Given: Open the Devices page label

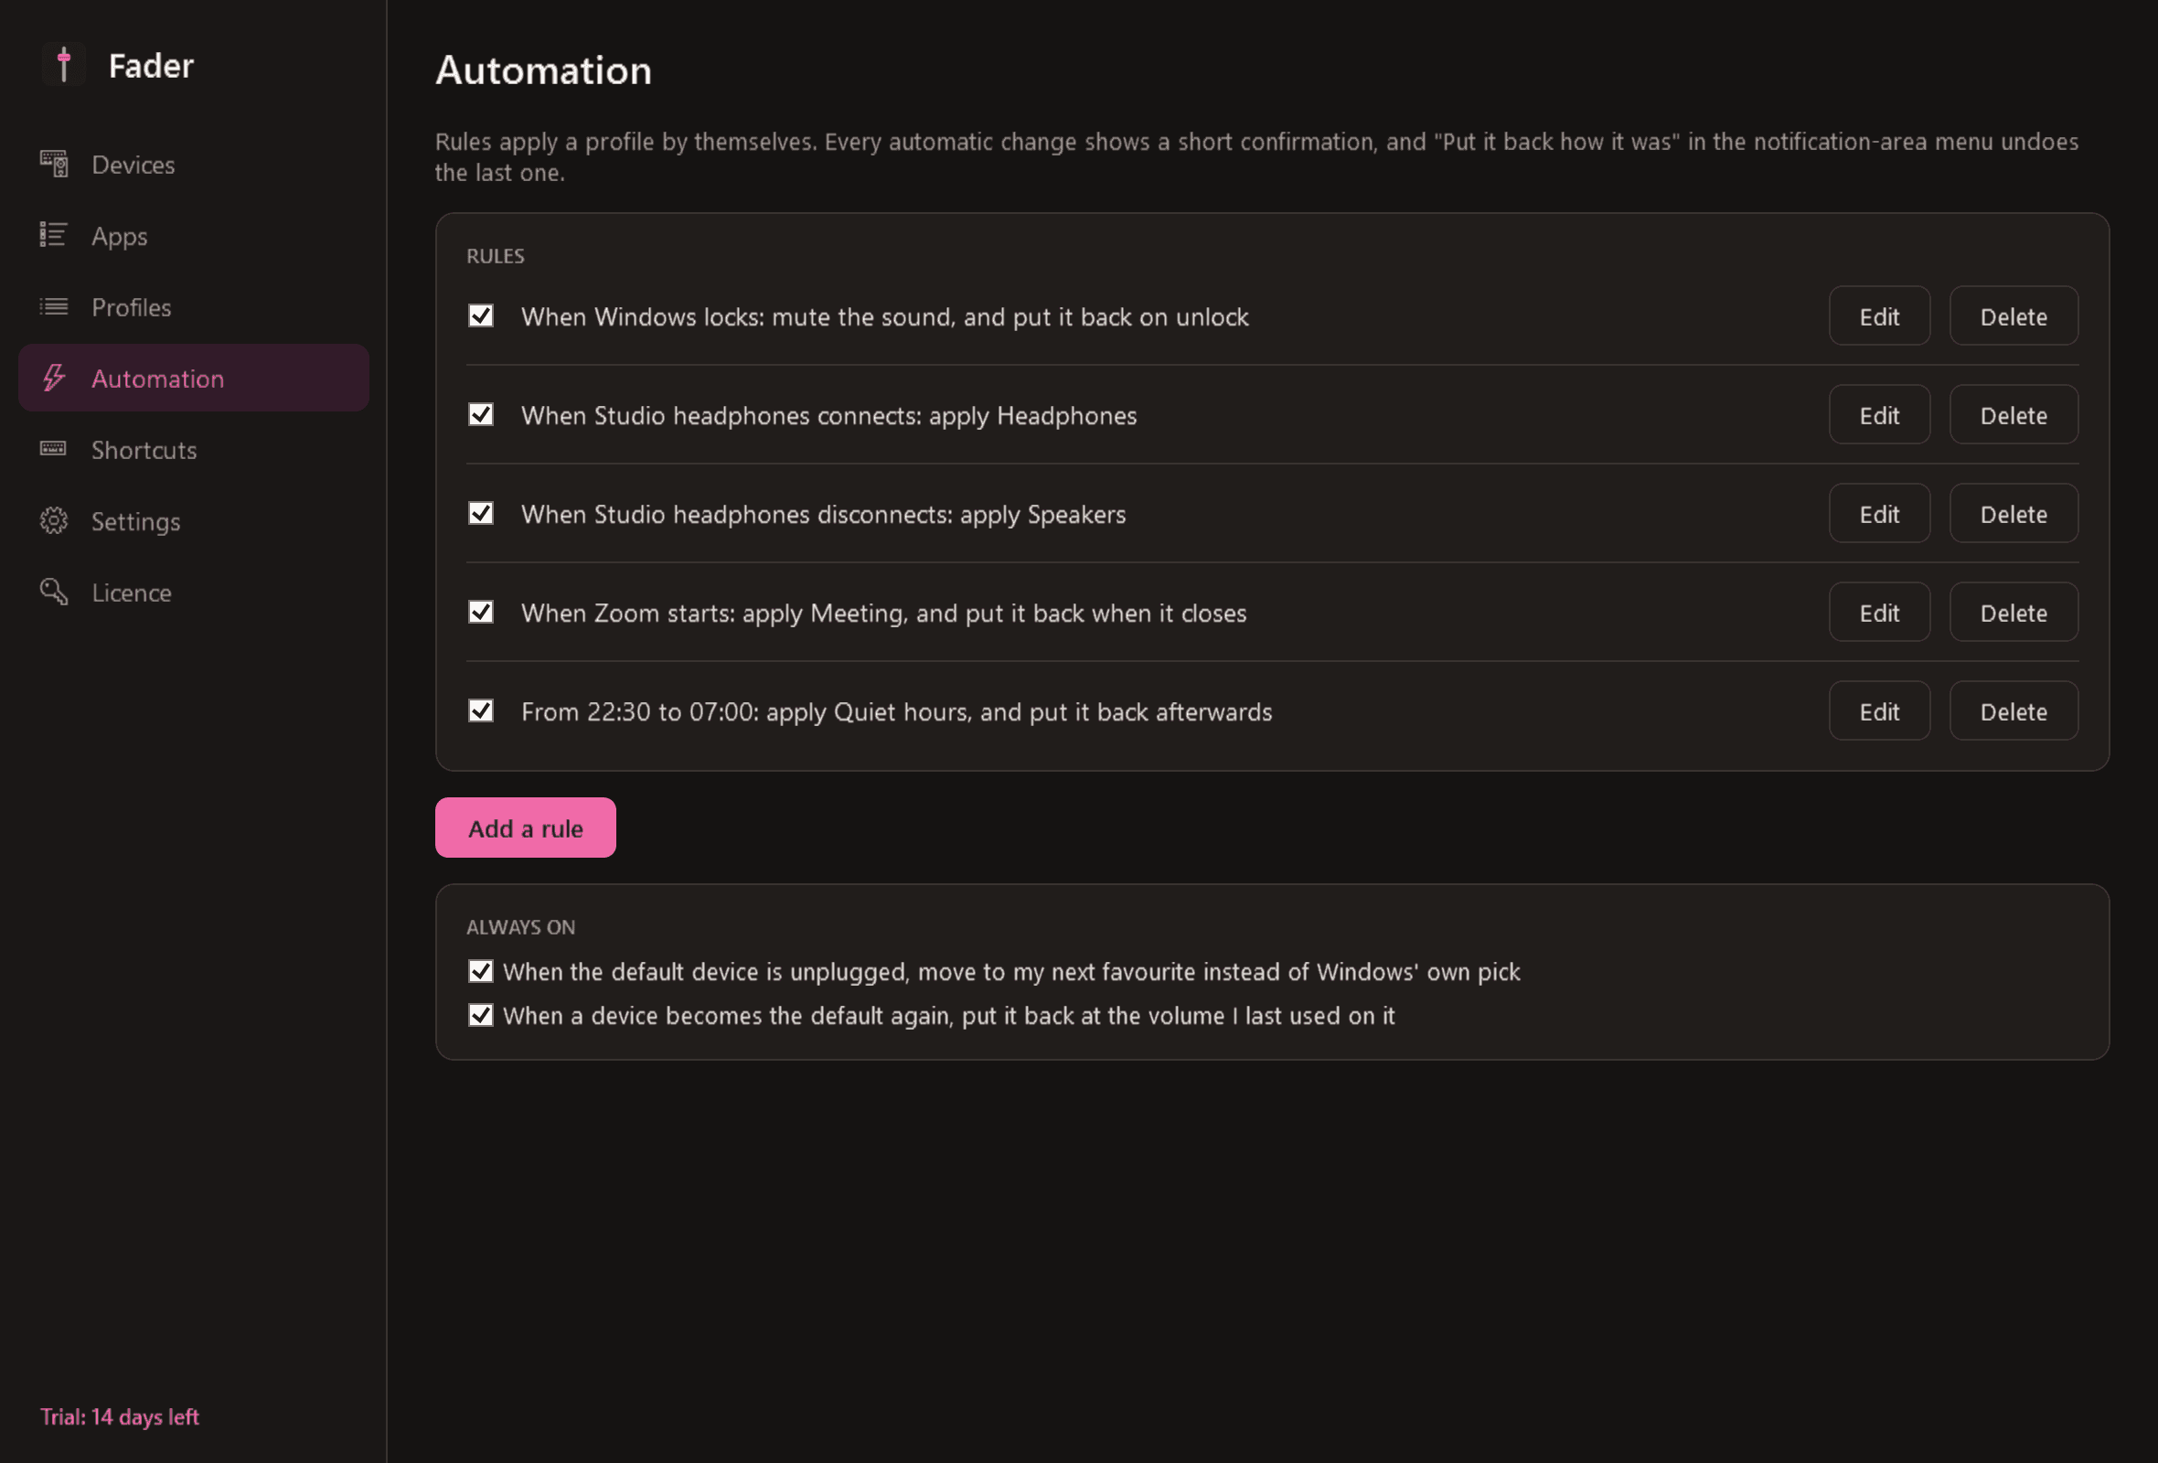Looking at the screenshot, I should [x=133, y=165].
